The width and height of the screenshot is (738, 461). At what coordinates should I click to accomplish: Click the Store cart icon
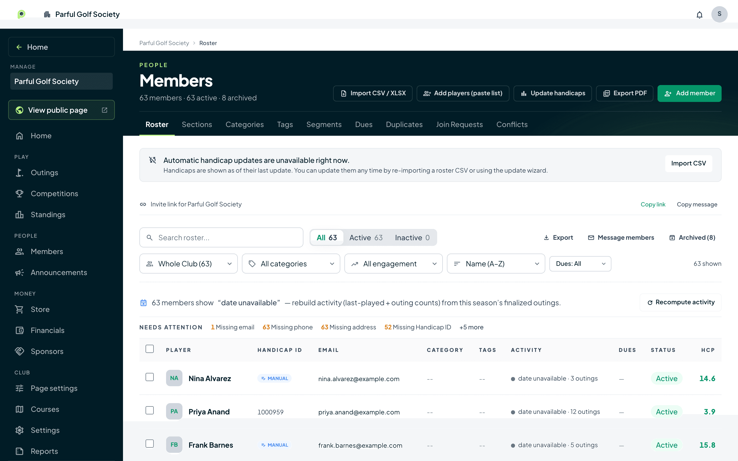coord(19,309)
